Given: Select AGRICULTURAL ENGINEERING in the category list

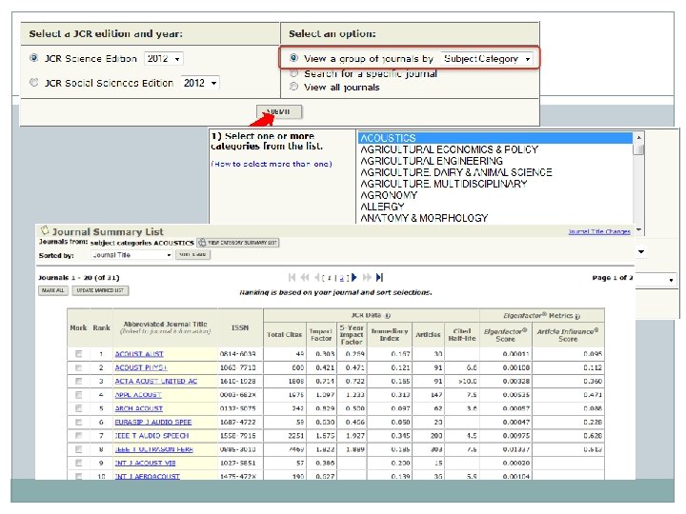Looking at the screenshot, I should click(x=431, y=161).
